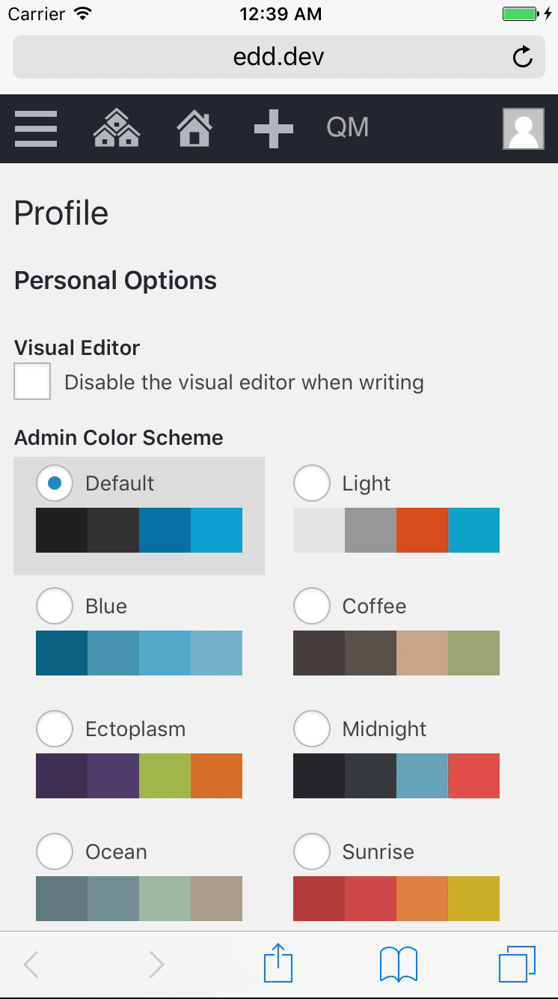
Task: Open the QM Query Monitor menu
Action: click(x=348, y=128)
